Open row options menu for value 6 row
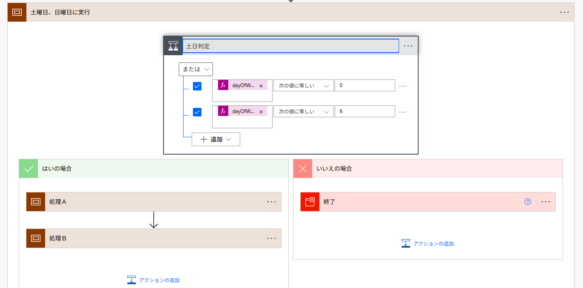The height and width of the screenshot is (288, 583). pos(402,112)
